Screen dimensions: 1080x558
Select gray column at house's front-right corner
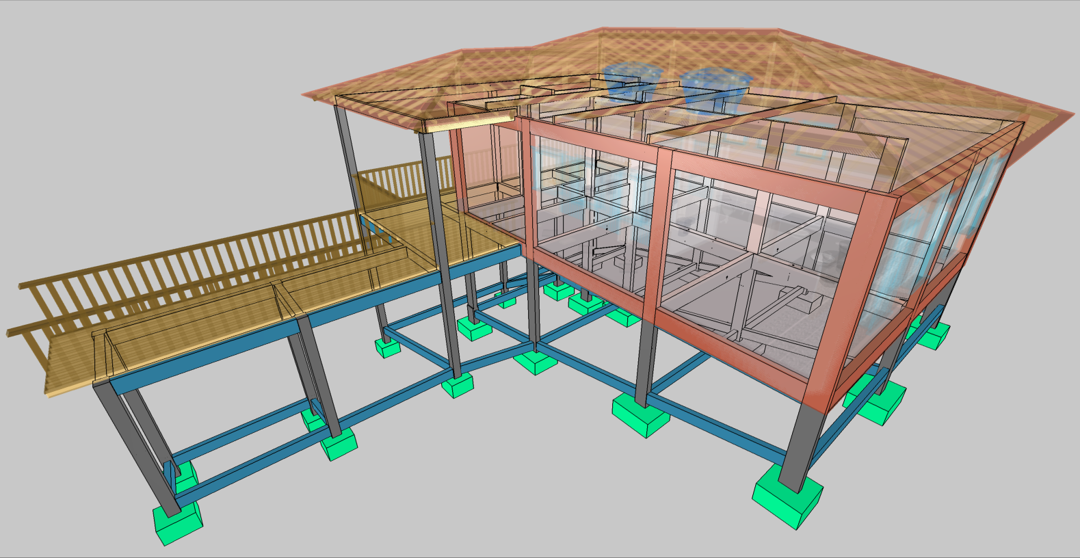(803, 444)
